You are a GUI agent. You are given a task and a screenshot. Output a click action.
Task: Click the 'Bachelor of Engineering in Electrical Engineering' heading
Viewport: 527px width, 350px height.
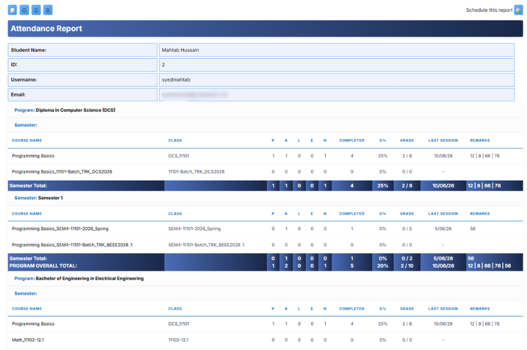coord(90,278)
